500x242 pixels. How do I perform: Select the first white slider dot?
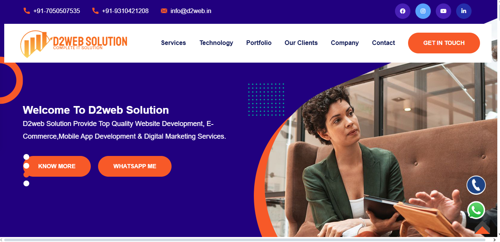26,157
